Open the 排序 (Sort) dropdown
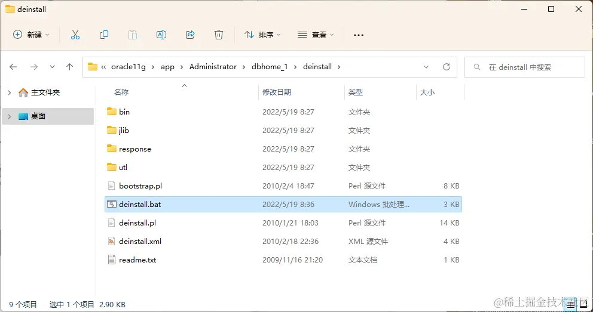The height and width of the screenshot is (312, 593). (262, 35)
